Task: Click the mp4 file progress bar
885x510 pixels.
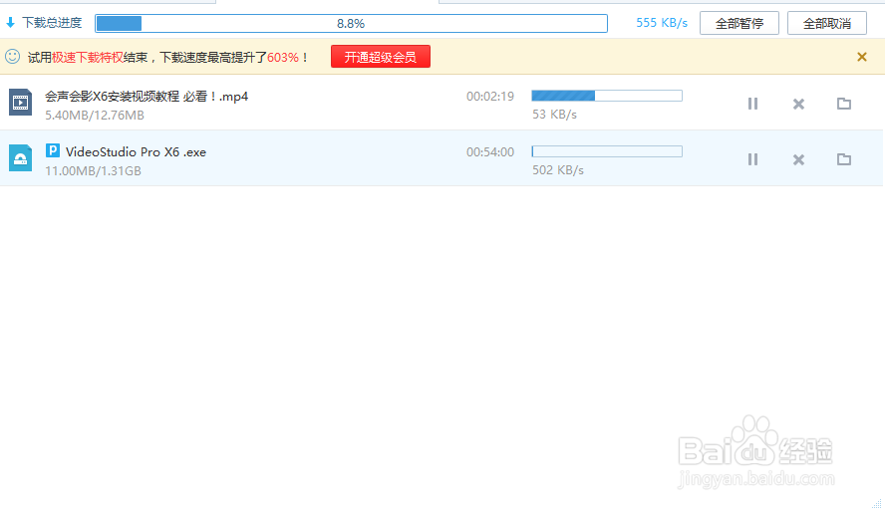Action: (607, 96)
